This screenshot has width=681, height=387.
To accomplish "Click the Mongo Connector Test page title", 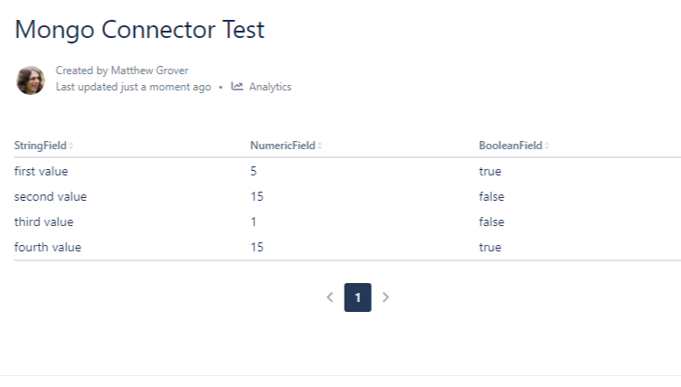I will pos(140,30).
